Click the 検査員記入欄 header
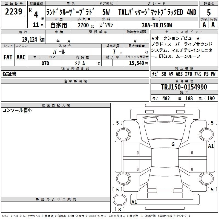Viewport: 219px width, 219px height. point(56,105)
